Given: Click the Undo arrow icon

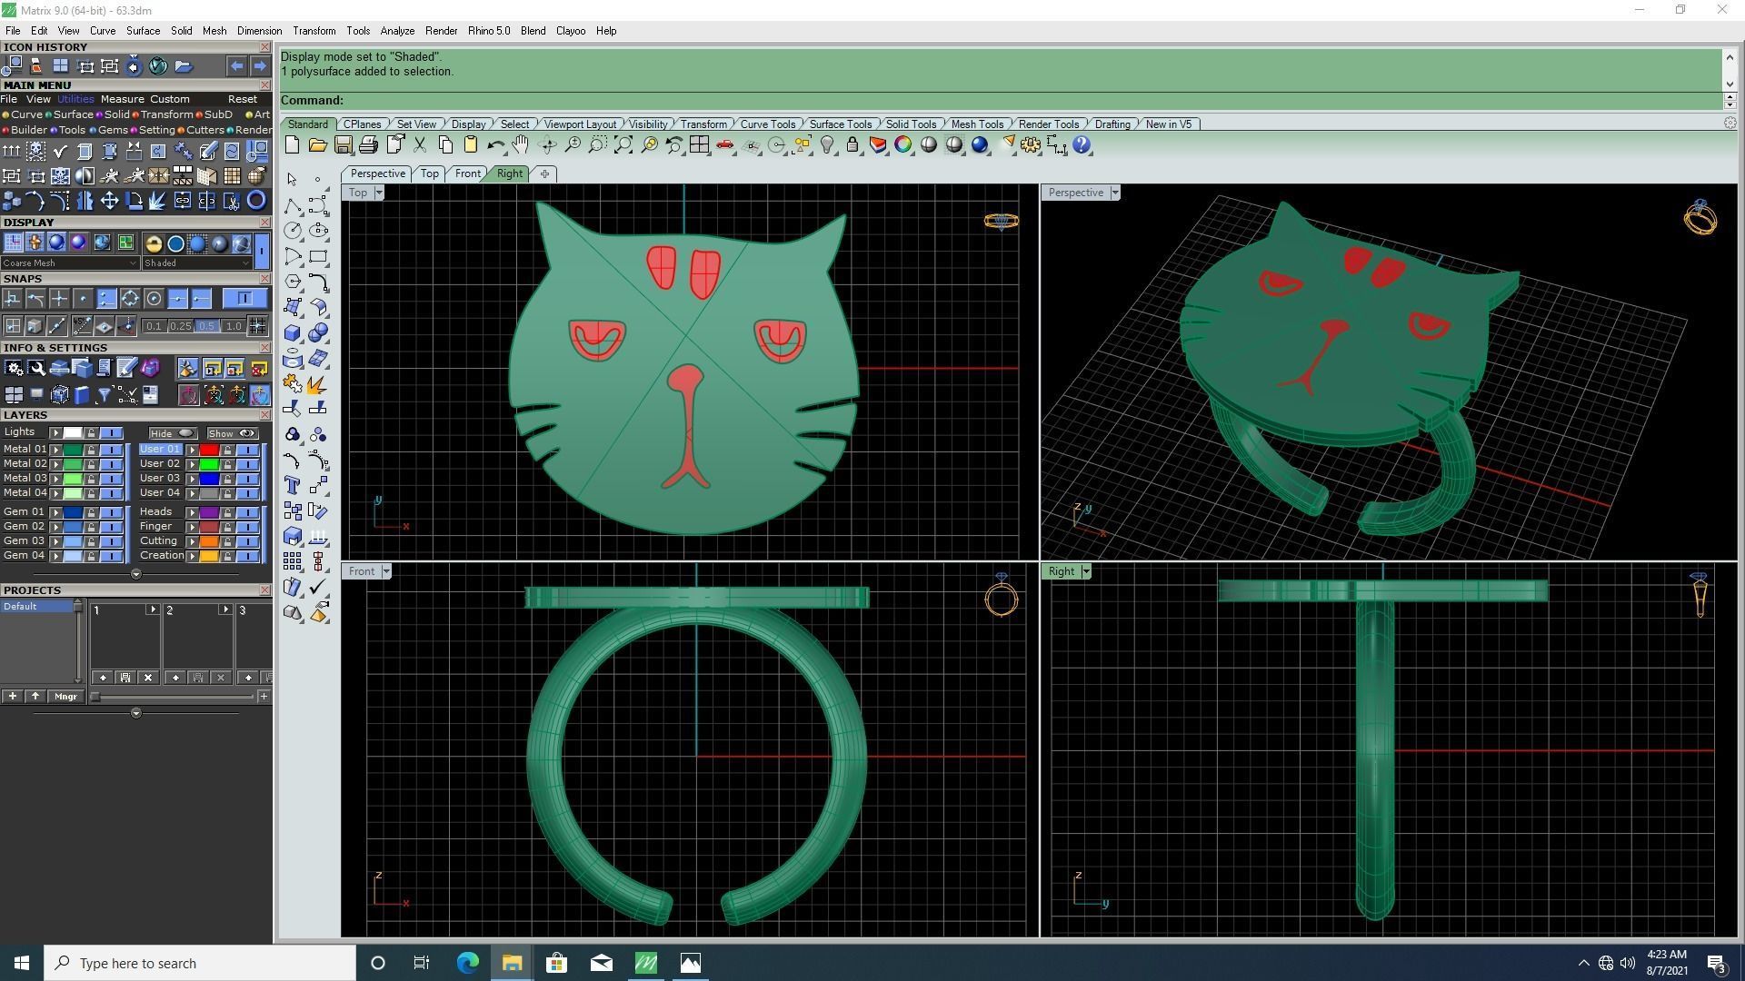Looking at the screenshot, I should pos(496,145).
